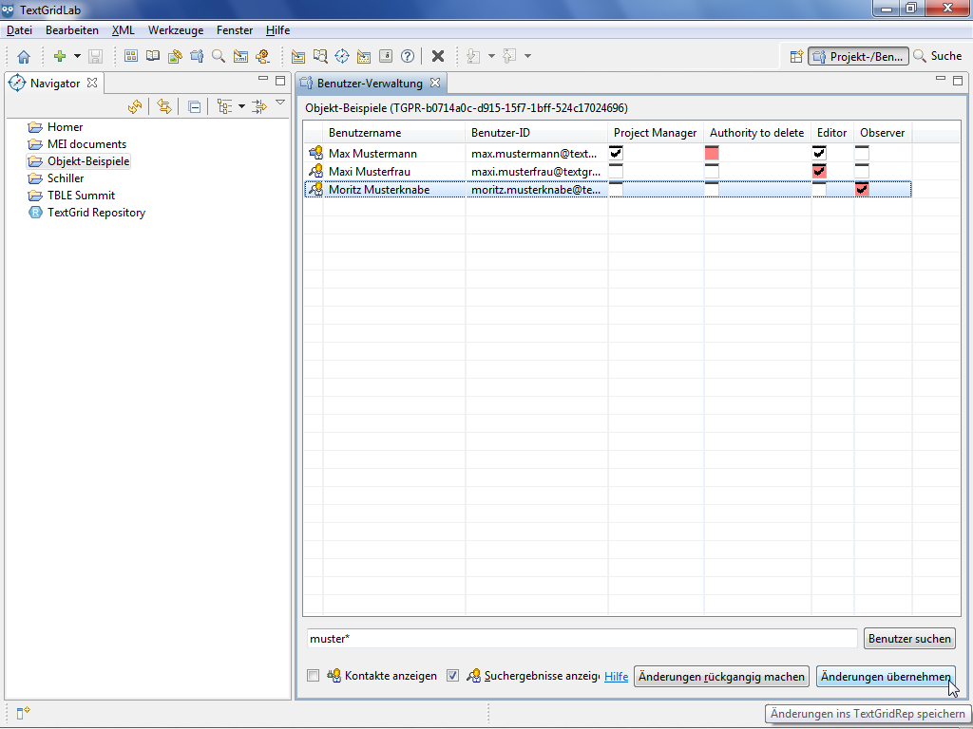973x729 pixels.
Task: Click the home icon in the toolbar
Action: pos(24,57)
